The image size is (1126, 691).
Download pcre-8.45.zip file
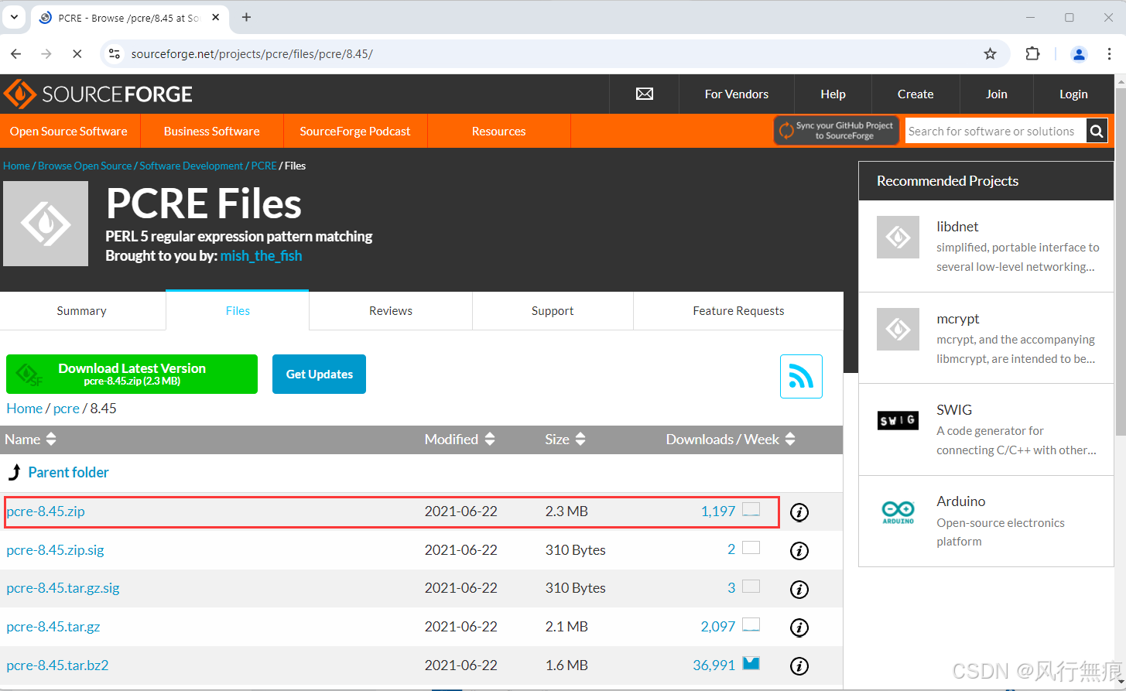(46, 511)
